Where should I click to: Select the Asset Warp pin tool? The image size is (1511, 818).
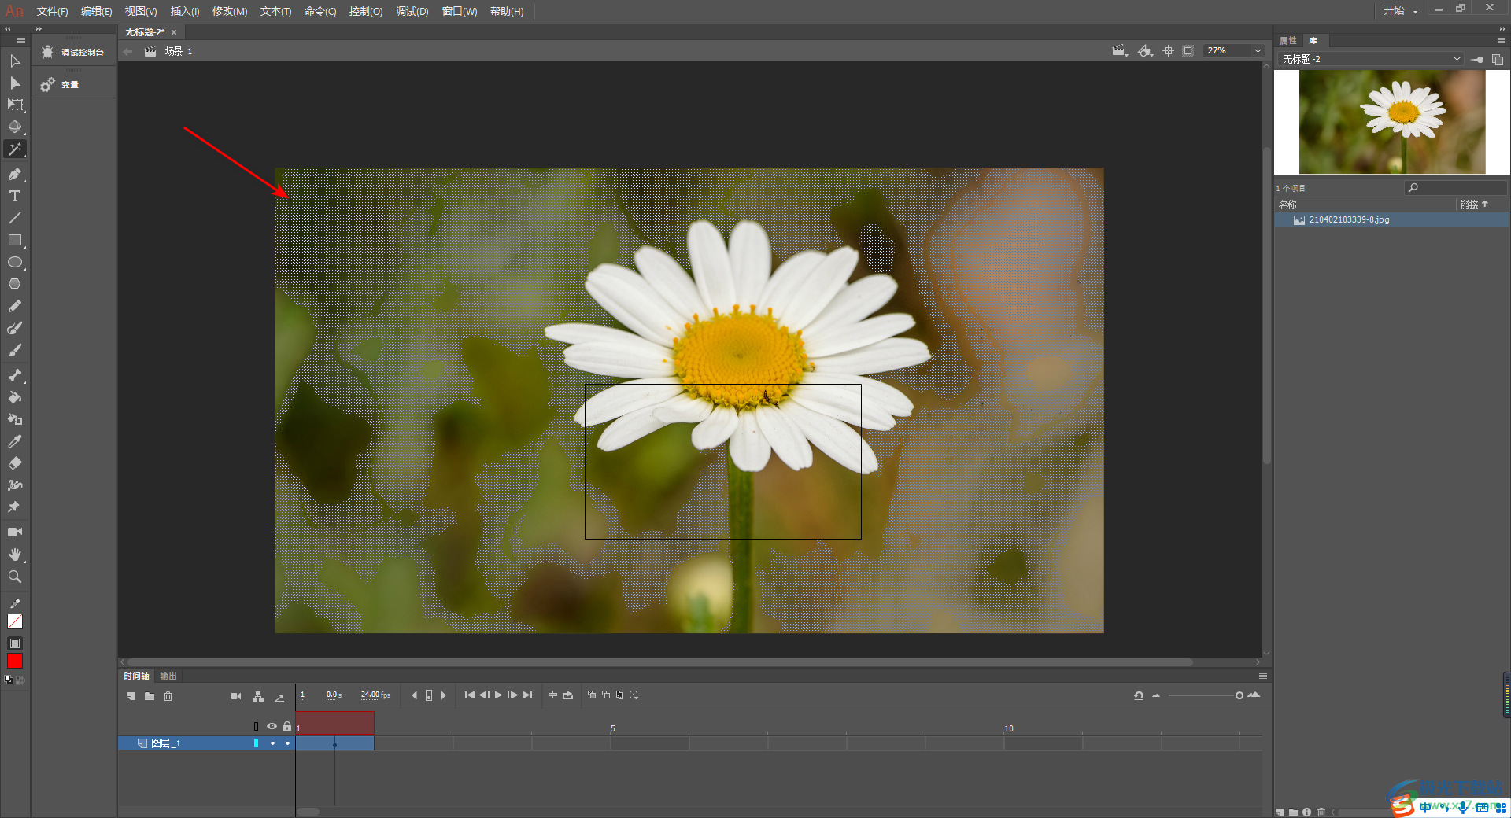pos(15,507)
